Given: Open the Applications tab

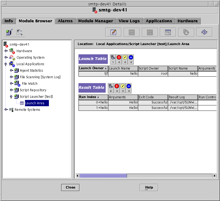Looking at the screenshot, I should (x=159, y=21).
